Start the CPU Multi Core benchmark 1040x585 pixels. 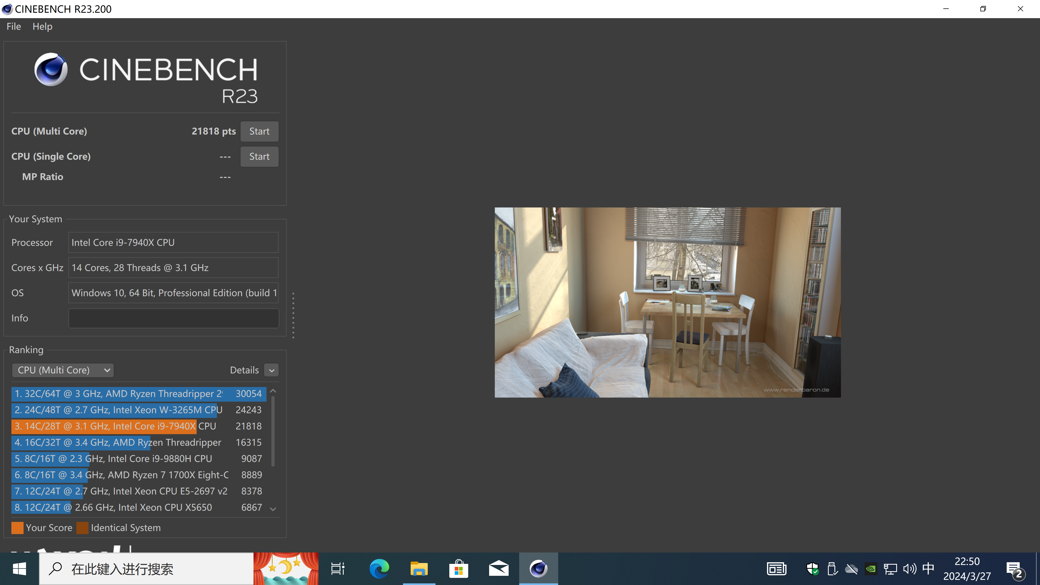coord(259,131)
